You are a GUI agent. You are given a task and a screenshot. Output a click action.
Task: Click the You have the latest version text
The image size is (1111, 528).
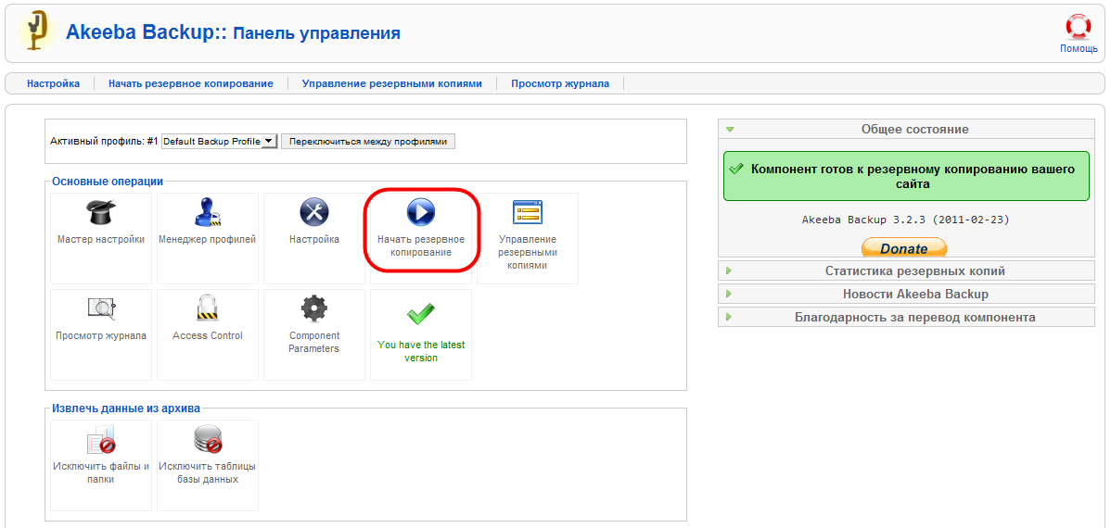tap(421, 351)
